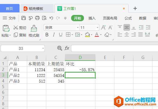Click the Redo arrow
This screenshot has height=109, width=158.
pyautogui.click(x=58, y=18)
